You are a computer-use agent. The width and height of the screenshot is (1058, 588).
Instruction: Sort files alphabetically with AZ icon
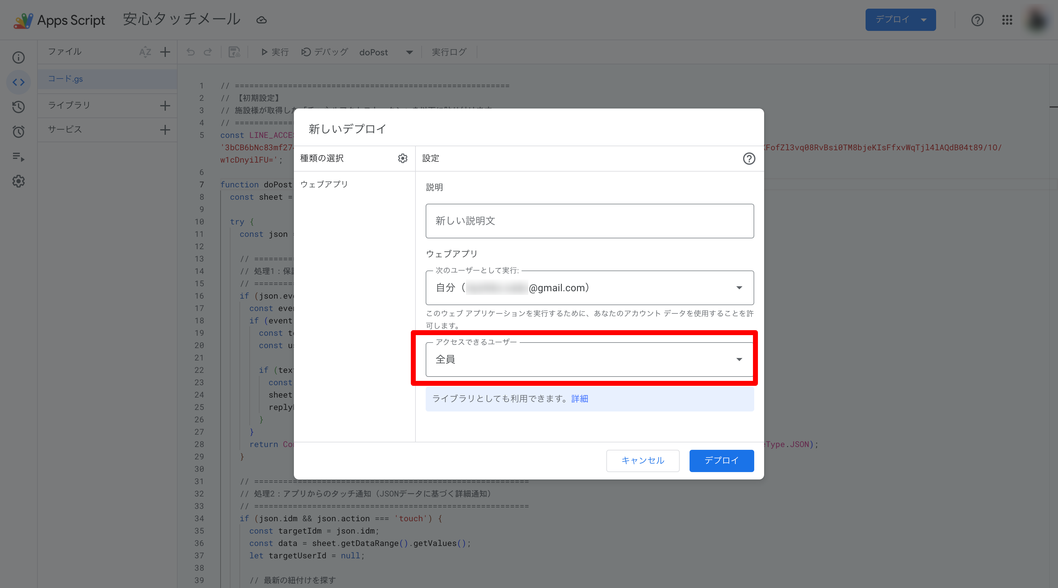pyautogui.click(x=145, y=52)
